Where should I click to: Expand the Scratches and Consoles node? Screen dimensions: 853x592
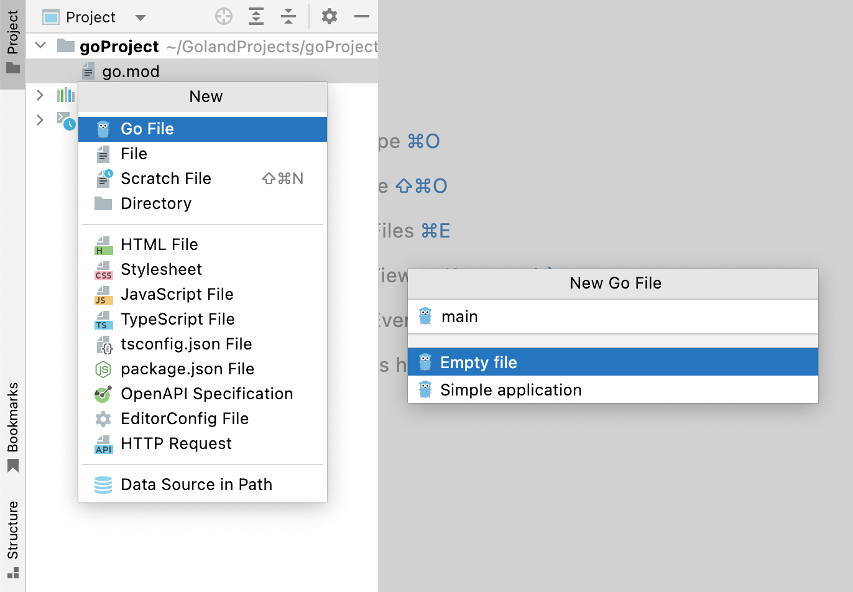(x=40, y=120)
